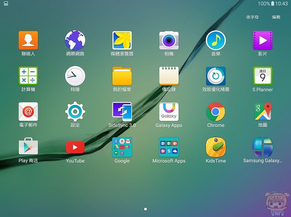Image resolution: width=291 pixels, height=217 pixels.
Task: Open the Video app (影片)
Action: click(x=263, y=41)
